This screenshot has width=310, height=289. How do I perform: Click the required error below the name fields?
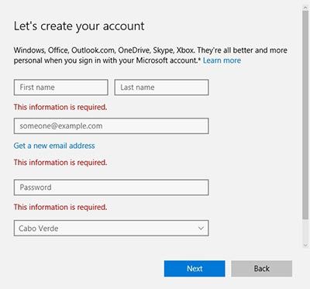tap(60, 107)
